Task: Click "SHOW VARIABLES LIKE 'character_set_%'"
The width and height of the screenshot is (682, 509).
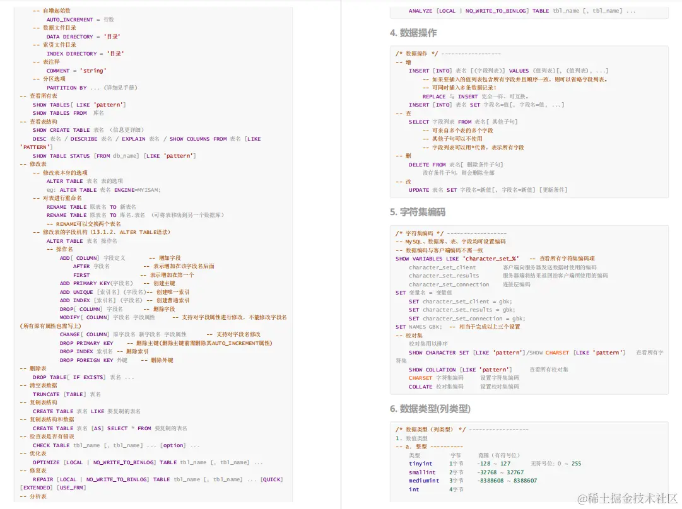Action: 457,259
